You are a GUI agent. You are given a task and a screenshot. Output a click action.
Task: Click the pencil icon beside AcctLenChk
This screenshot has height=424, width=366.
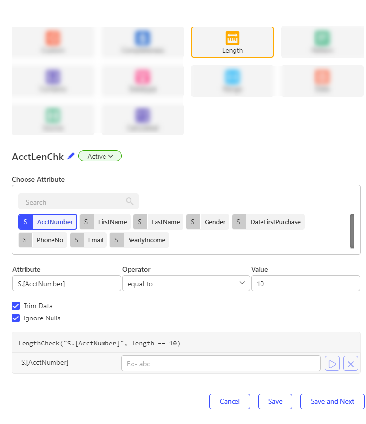click(71, 156)
